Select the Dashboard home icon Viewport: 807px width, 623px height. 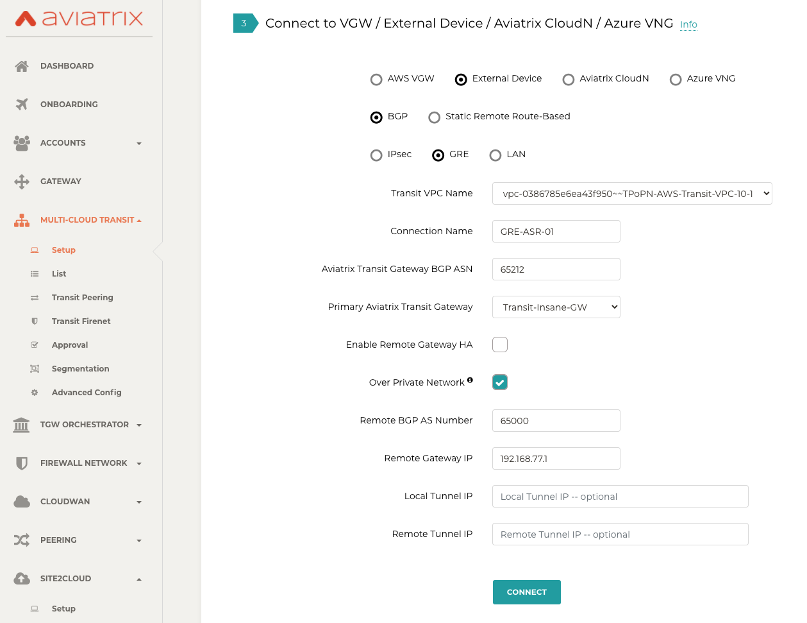pos(21,65)
